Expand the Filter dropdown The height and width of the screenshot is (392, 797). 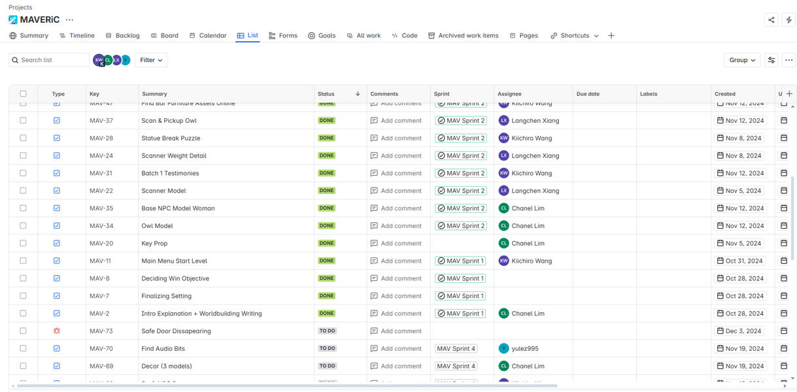pyautogui.click(x=151, y=60)
